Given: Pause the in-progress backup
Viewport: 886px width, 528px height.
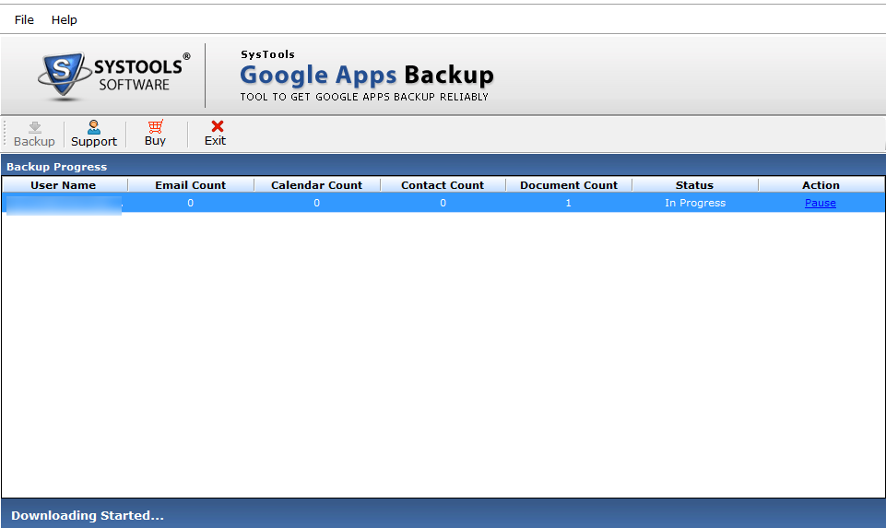Looking at the screenshot, I should [x=820, y=203].
